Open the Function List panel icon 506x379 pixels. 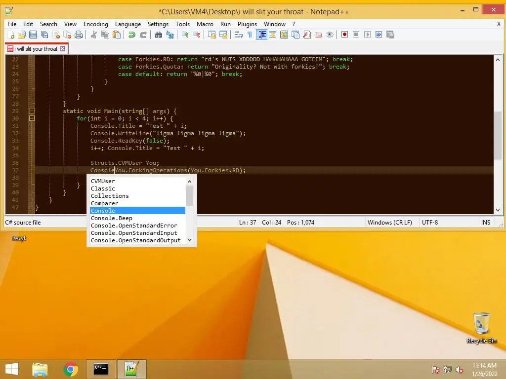point(306,35)
